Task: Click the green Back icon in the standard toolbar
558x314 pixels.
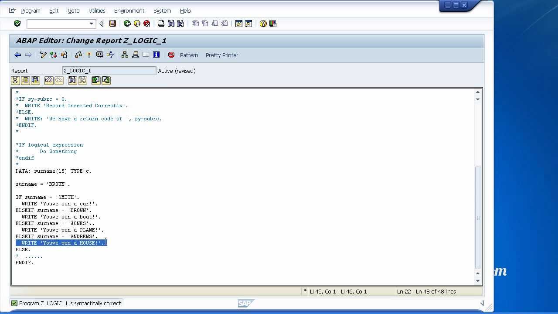Action: pos(127,24)
